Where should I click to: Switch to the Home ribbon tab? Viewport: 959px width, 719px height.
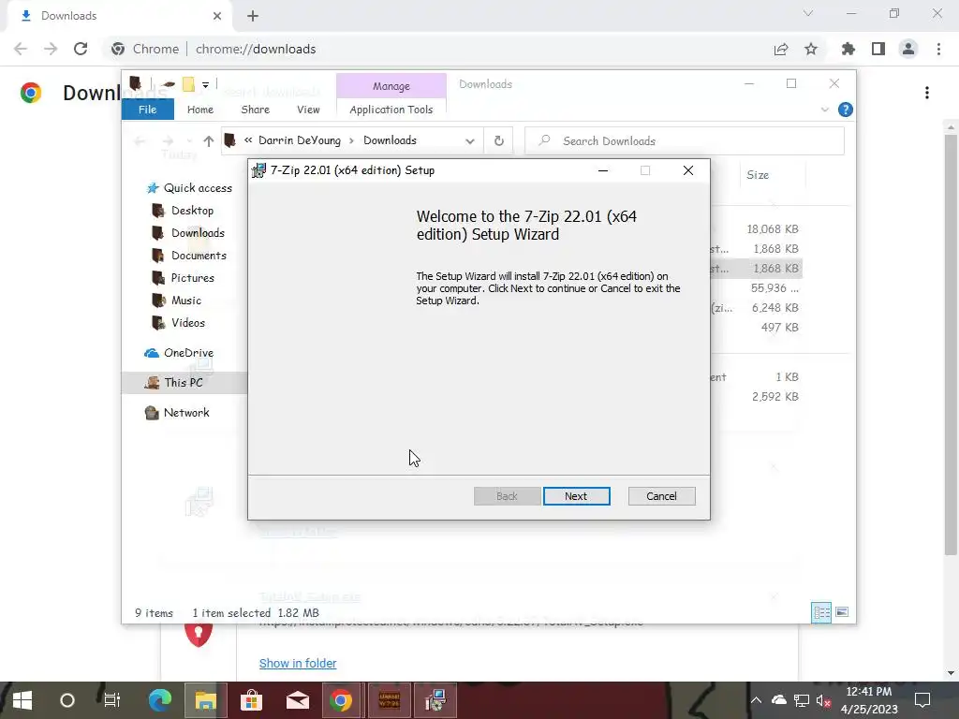click(x=200, y=110)
